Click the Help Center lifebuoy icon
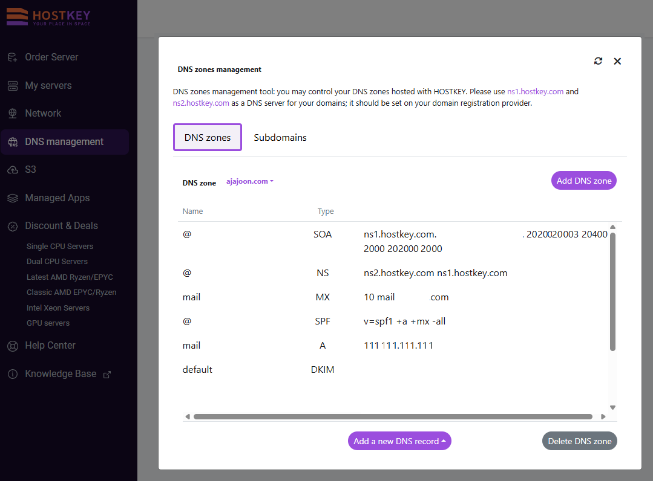 pyautogui.click(x=13, y=346)
